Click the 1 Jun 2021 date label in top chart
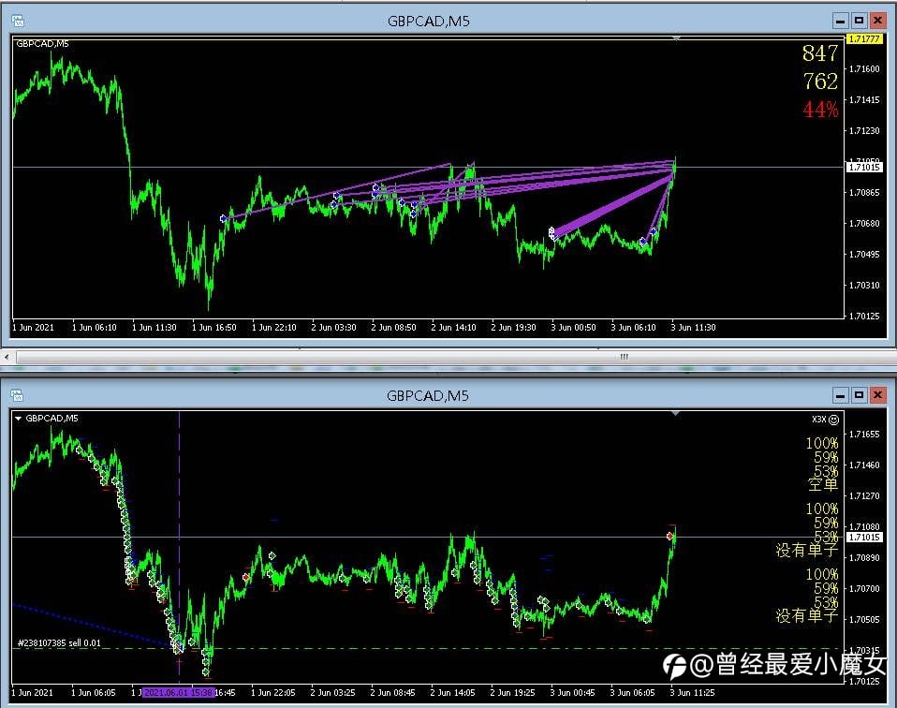The image size is (897, 708). pos(33,328)
